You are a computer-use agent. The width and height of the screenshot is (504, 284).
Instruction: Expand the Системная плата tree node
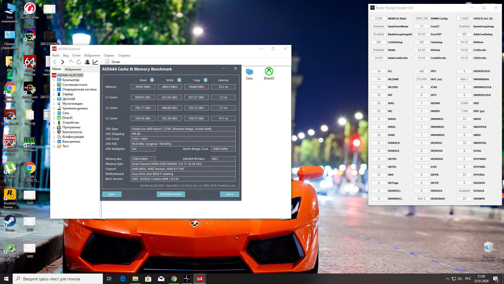click(54, 85)
